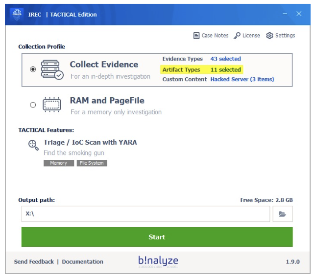Open the Documentation link
Viewport: 315px width, 278px height.
(x=82, y=262)
